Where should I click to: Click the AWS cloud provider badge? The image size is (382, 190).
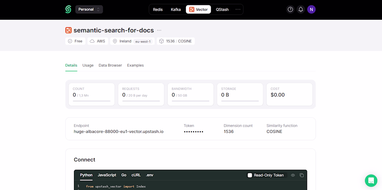tap(98, 41)
